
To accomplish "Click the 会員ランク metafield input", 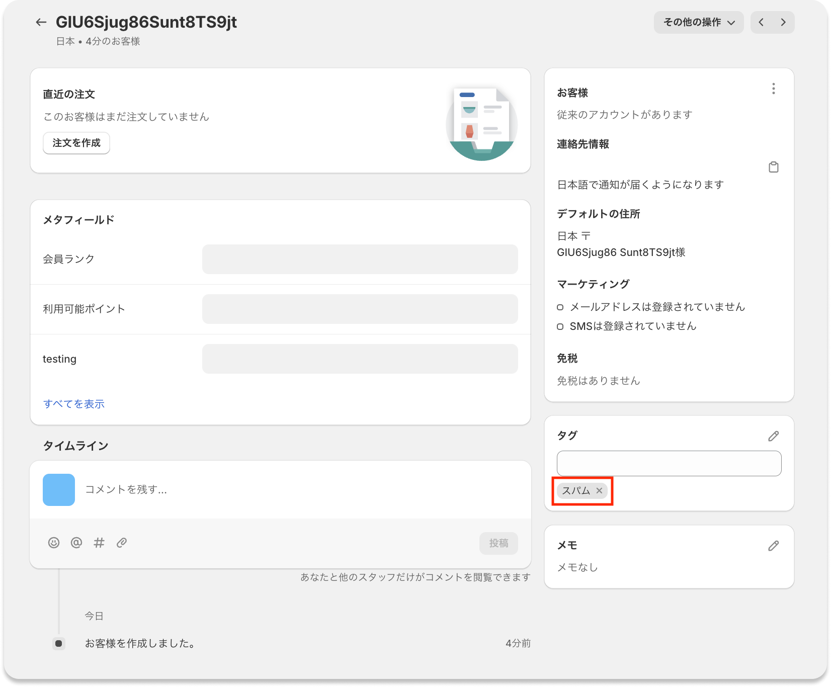I will click(360, 260).
